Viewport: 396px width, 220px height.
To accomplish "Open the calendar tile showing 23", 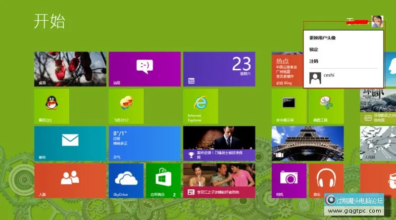I will (x=218, y=69).
